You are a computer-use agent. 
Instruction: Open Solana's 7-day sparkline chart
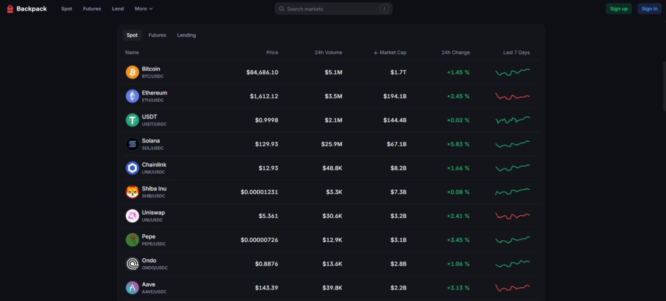pos(512,144)
